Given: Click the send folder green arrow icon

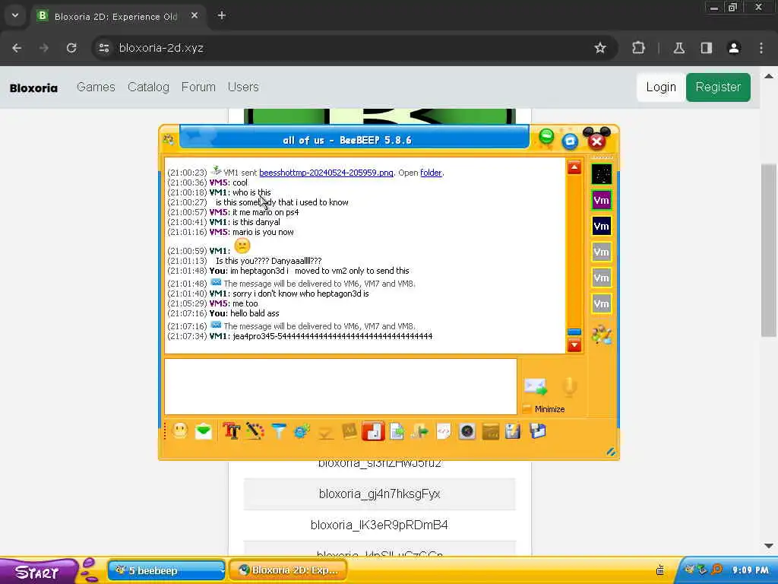Looking at the screenshot, I should pos(419,431).
